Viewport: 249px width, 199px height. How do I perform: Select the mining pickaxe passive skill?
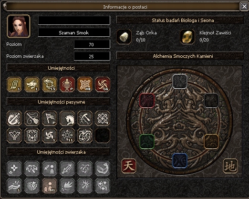coord(85,118)
